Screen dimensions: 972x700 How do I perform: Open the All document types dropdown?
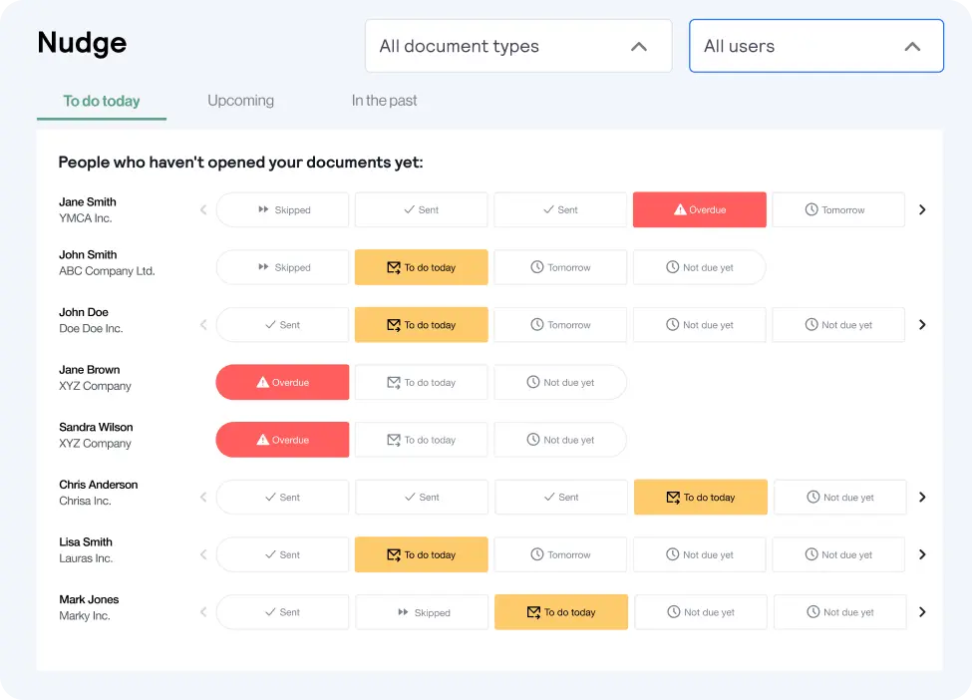click(x=517, y=46)
